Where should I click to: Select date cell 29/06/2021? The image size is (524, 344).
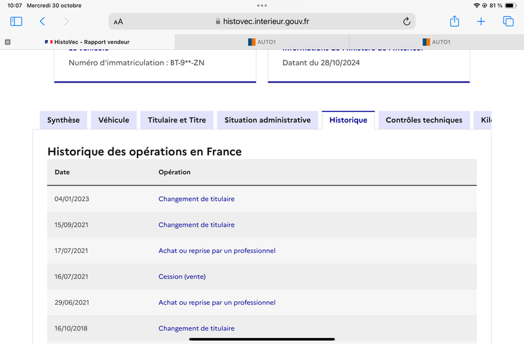[x=72, y=303]
